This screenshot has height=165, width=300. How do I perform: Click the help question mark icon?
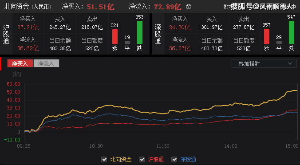(x=189, y=7)
